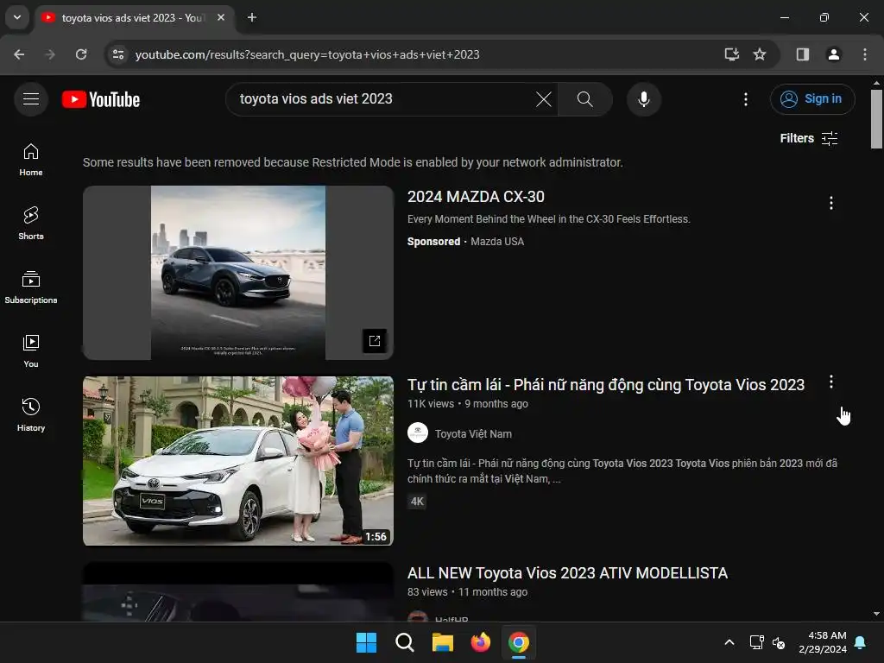
Task: Open the search Filters panel
Action: [x=808, y=139]
